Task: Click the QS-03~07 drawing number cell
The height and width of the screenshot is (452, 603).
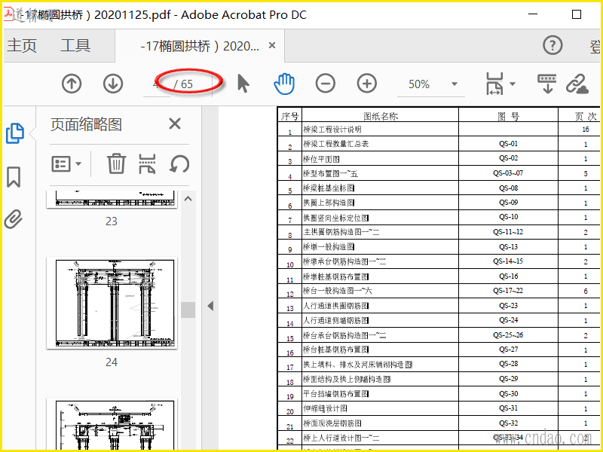Action: (x=508, y=173)
